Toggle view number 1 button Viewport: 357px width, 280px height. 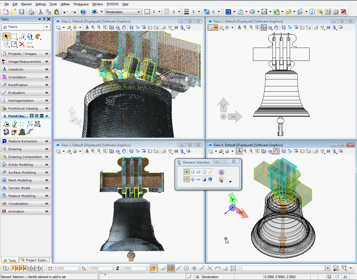tap(13, 268)
